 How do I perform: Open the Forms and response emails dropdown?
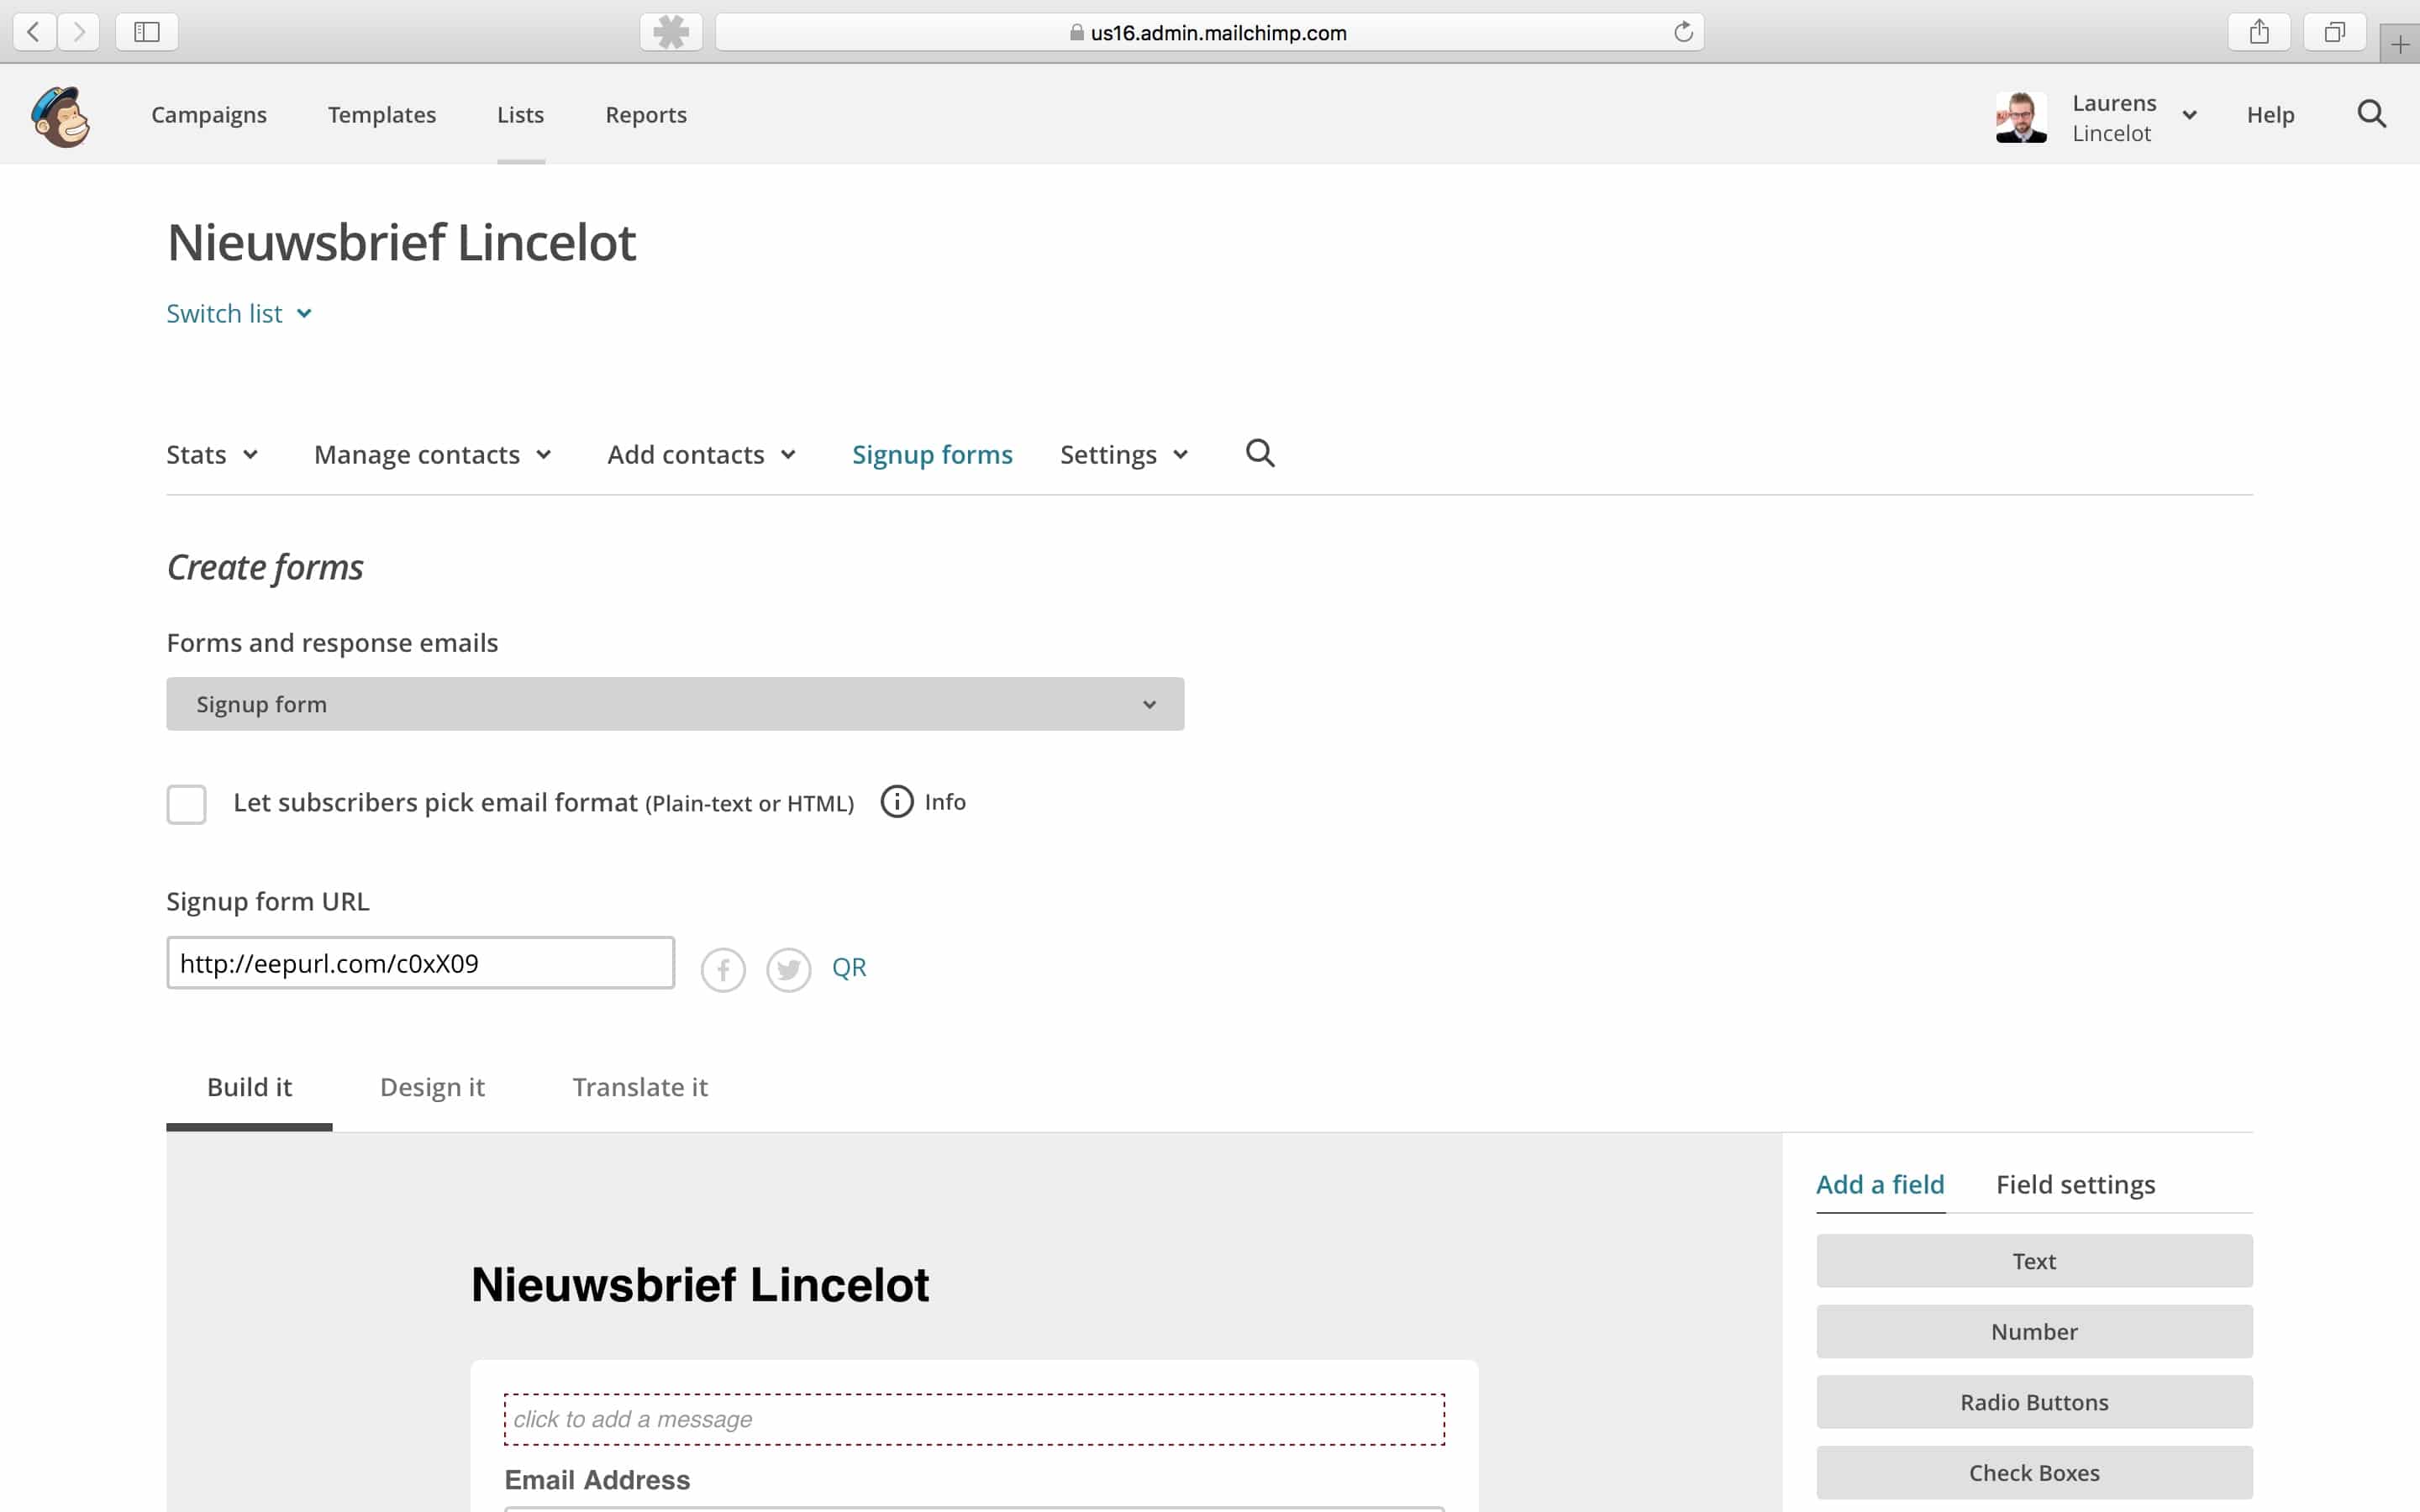coord(675,704)
